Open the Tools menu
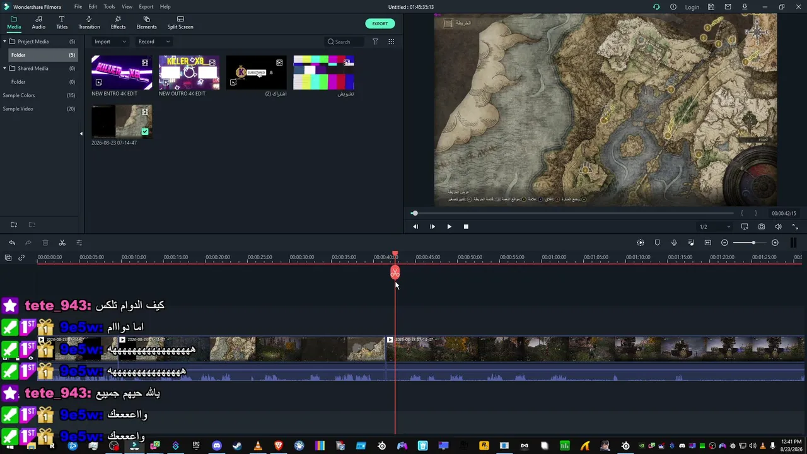The image size is (807, 454). click(110, 7)
